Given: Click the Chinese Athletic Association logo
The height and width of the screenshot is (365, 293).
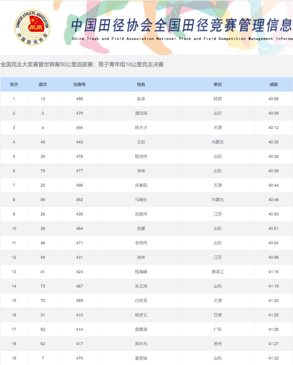Looking at the screenshot, I should pos(32,28).
